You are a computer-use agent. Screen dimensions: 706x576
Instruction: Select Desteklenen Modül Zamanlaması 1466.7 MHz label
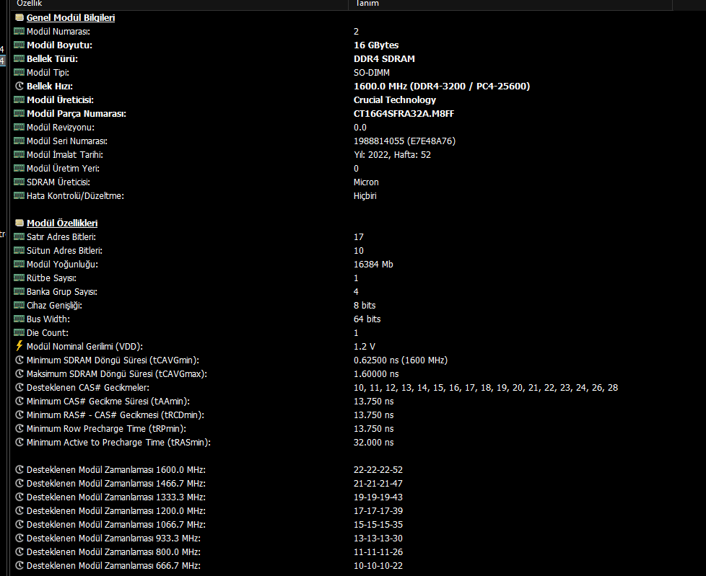pos(116,484)
